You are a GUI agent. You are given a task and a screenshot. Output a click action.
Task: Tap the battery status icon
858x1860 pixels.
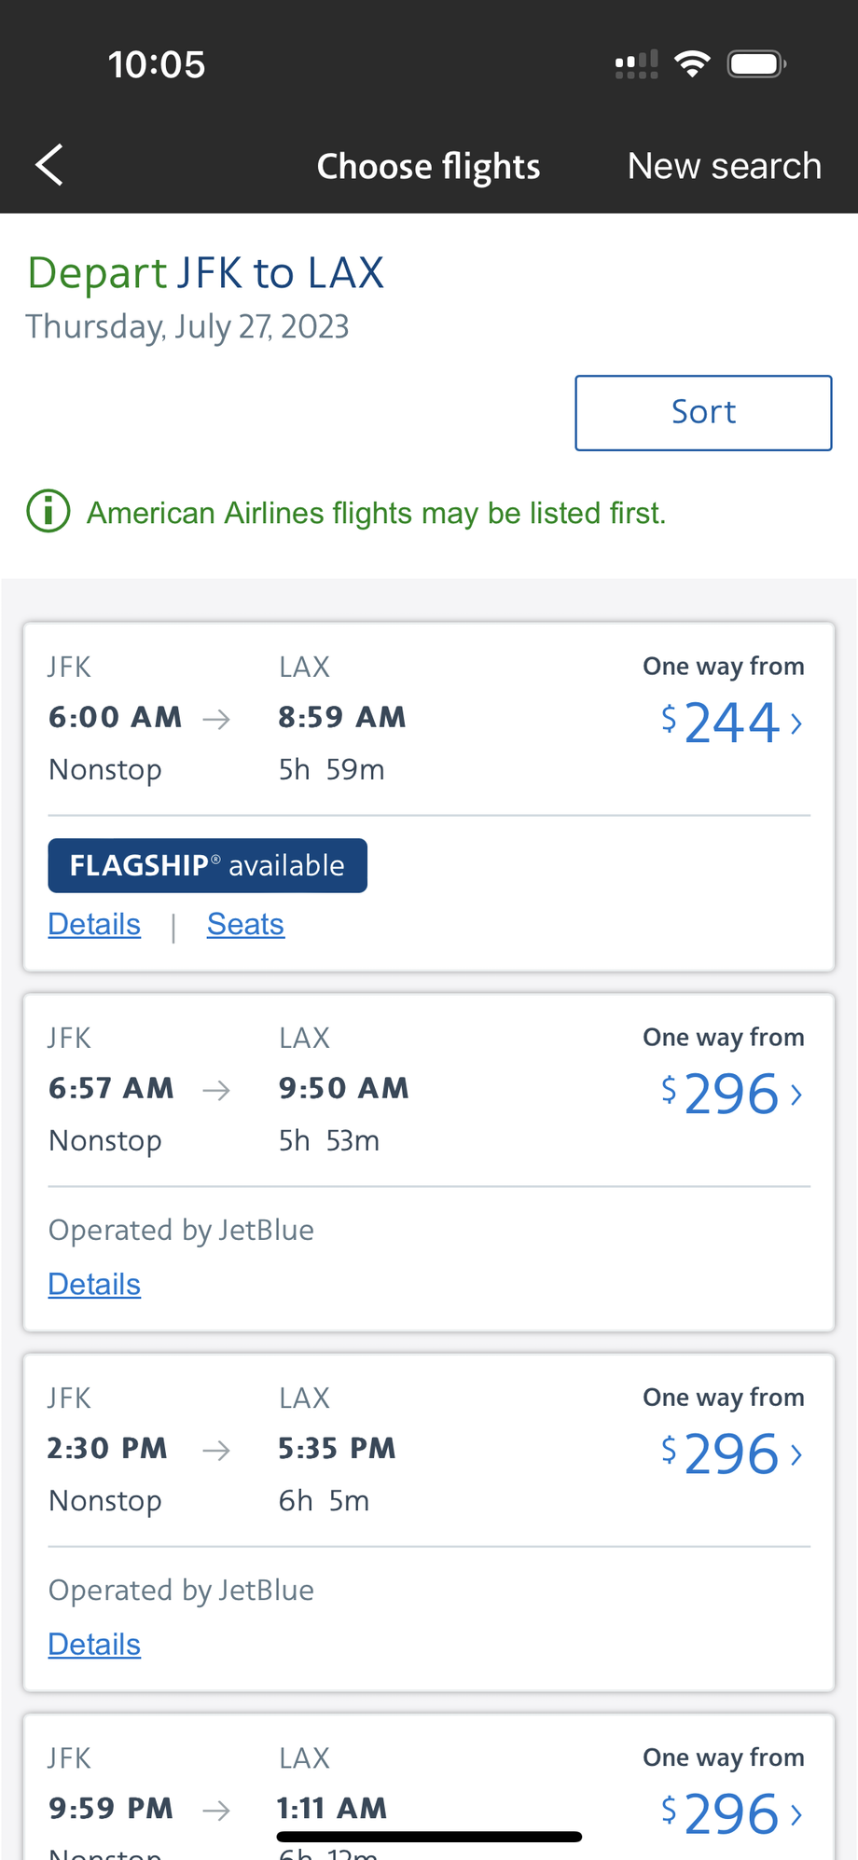757,64
